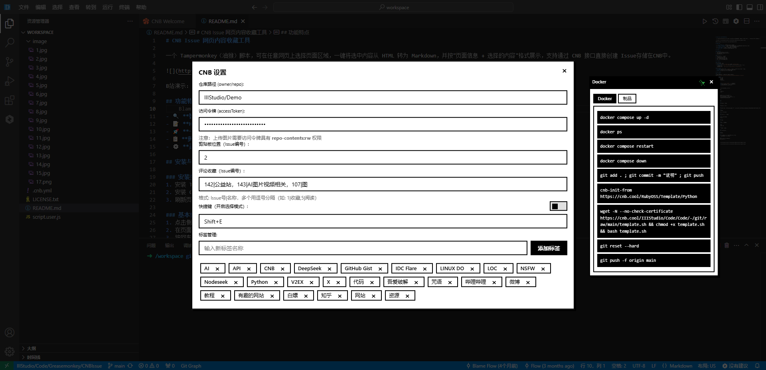Remove the API tag
The height and width of the screenshot is (370, 766).
coord(249,269)
